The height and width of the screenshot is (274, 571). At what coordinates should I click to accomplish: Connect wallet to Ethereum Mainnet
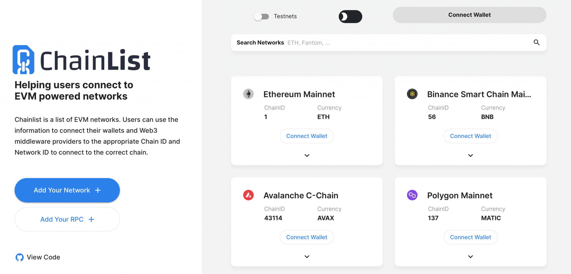307,136
